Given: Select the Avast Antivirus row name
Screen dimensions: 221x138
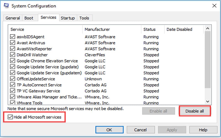Looking at the screenshot, I should pos(31,43).
